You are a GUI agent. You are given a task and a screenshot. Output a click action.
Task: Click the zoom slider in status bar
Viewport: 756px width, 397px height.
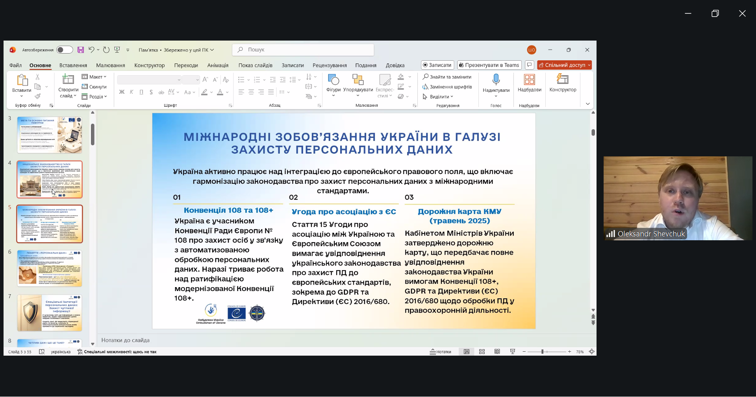[x=547, y=352]
